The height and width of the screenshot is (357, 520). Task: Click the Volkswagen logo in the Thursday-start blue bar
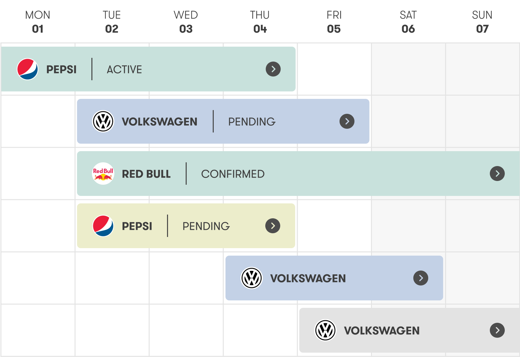252,278
